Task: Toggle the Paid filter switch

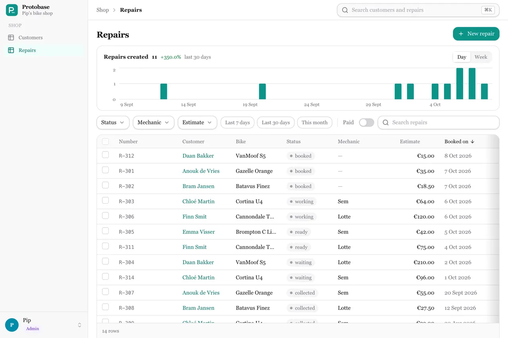Action: (x=366, y=122)
